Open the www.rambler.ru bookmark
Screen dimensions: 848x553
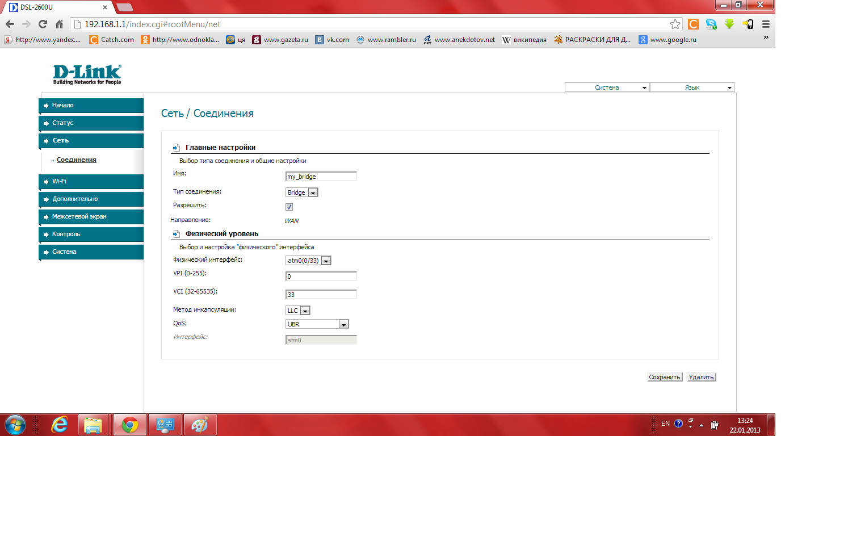point(386,40)
